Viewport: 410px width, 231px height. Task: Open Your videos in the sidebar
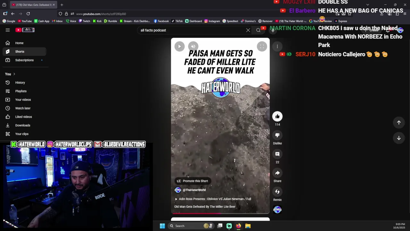pyautogui.click(x=24, y=99)
